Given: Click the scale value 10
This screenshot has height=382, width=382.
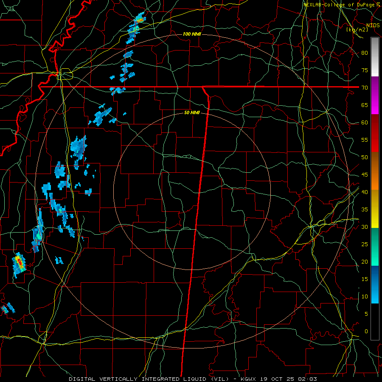Looking at the screenshot, I should (x=365, y=297).
